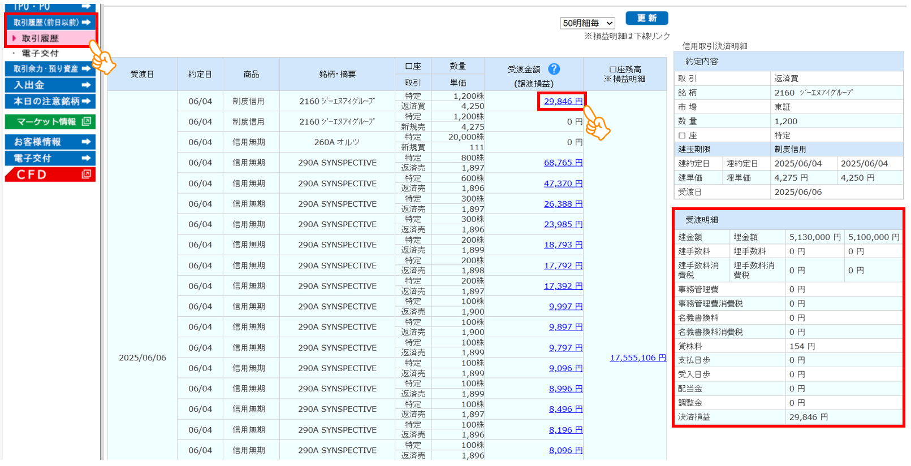Open お客様情報 sidebar menu
Image resolution: width=911 pixels, height=466 pixels.
[50, 142]
